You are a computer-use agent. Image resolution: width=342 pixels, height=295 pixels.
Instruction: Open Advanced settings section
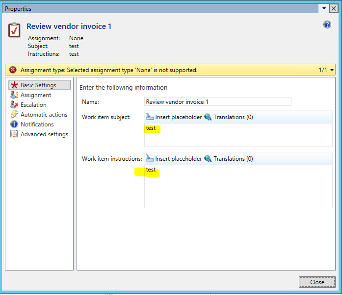(44, 134)
